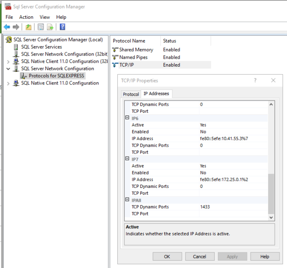The image size is (287, 268).
Task: Click the SQL Server Network Configuration (32bit) icon
Action: click(x=16, y=54)
